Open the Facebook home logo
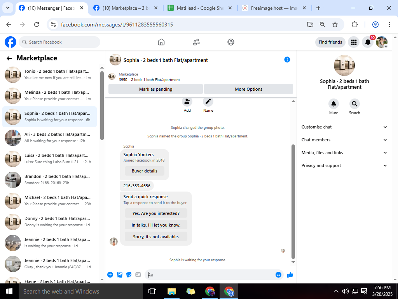This screenshot has height=299, width=398. (x=10, y=42)
